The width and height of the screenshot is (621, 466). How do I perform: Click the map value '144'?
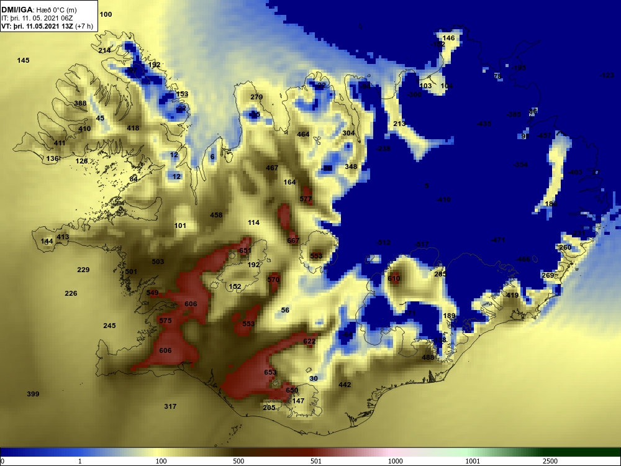(47, 241)
